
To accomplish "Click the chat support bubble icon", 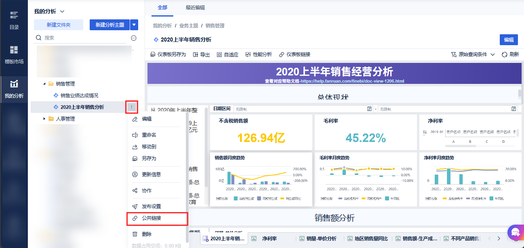I will (515, 233).
